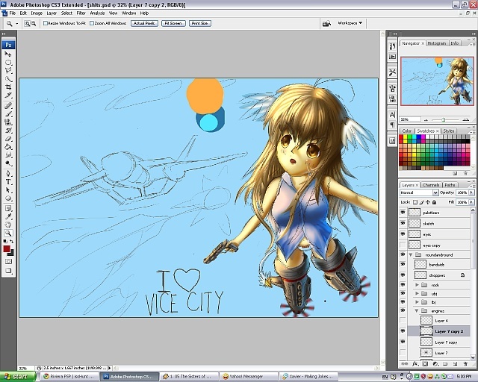
Task: Expand the rock layer group
Action: (x=417, y=285)
